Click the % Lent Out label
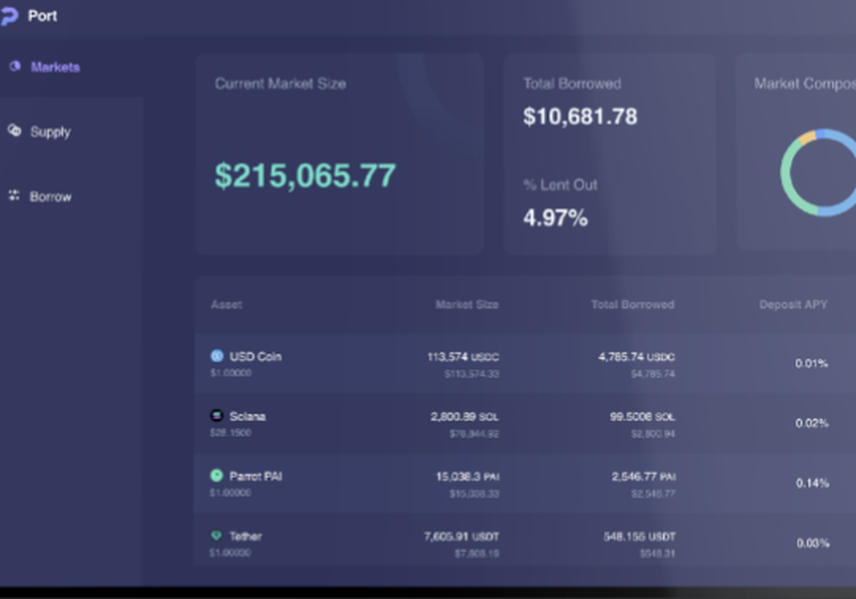Viewport: 856px width, 599px height. (x=560, y=185)
